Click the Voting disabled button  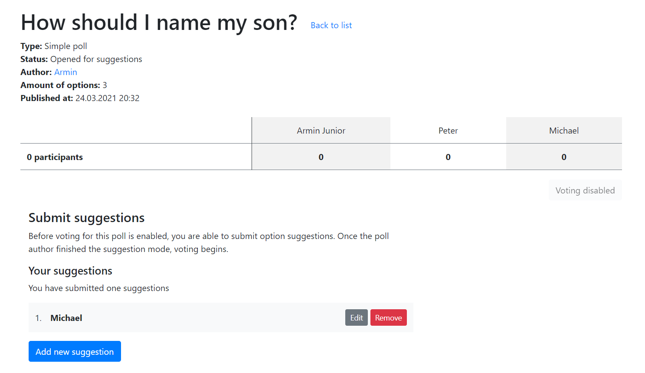585,190
